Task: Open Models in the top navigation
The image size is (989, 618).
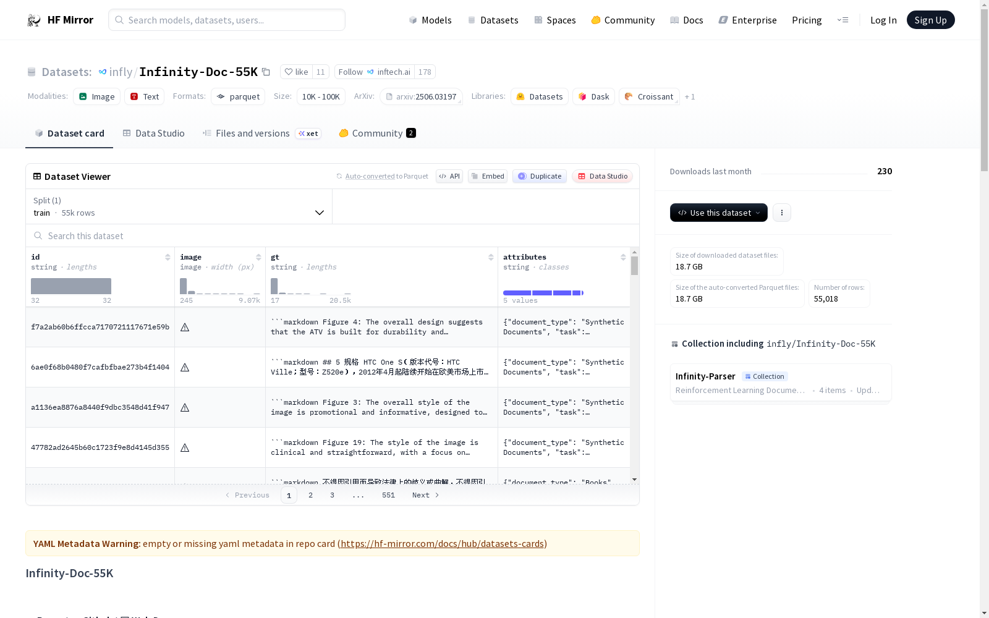Action: [x=430, y=20]
